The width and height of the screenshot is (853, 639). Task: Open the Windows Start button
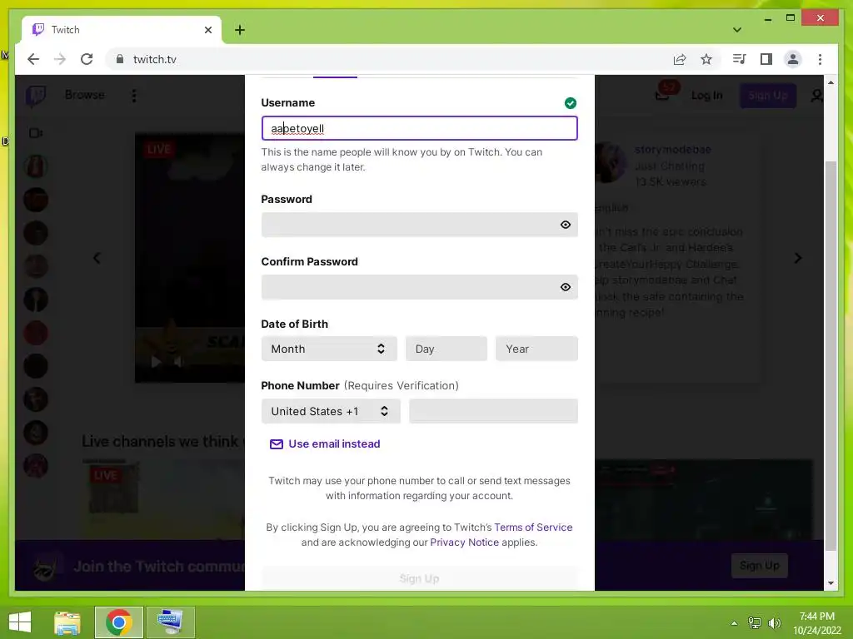click(20, 622)
